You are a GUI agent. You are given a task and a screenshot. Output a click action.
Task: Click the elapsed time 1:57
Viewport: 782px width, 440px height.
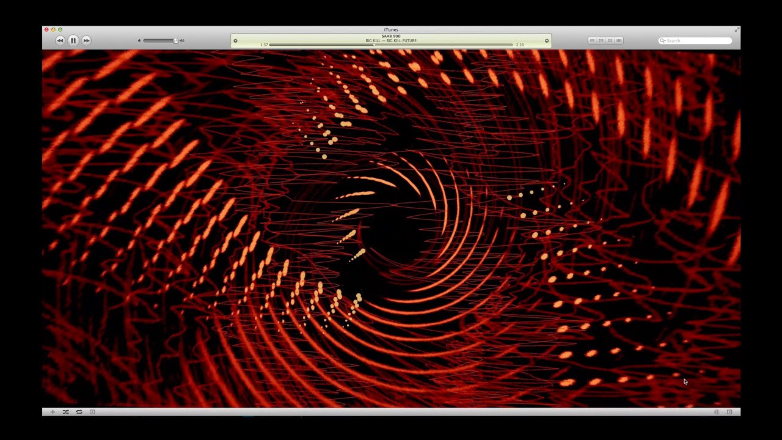[x=264, y=45]
